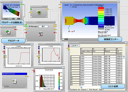Screen dimensions: 128x92
Task: Click the VibrationGenerator glyph icon
Action: 8,32
